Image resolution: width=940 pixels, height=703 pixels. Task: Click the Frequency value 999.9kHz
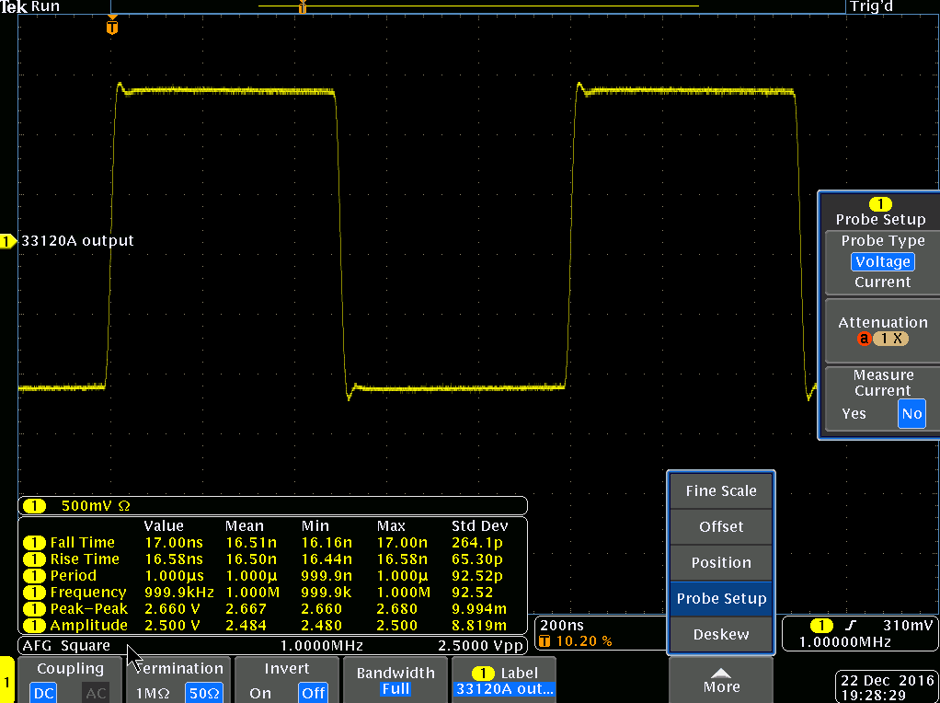[179, 592]
